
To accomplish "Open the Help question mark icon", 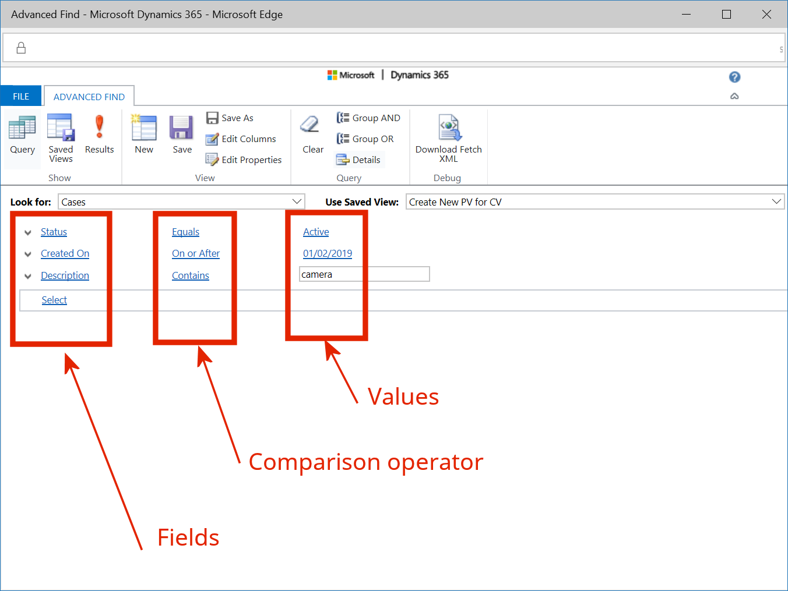I will [734, 77].
